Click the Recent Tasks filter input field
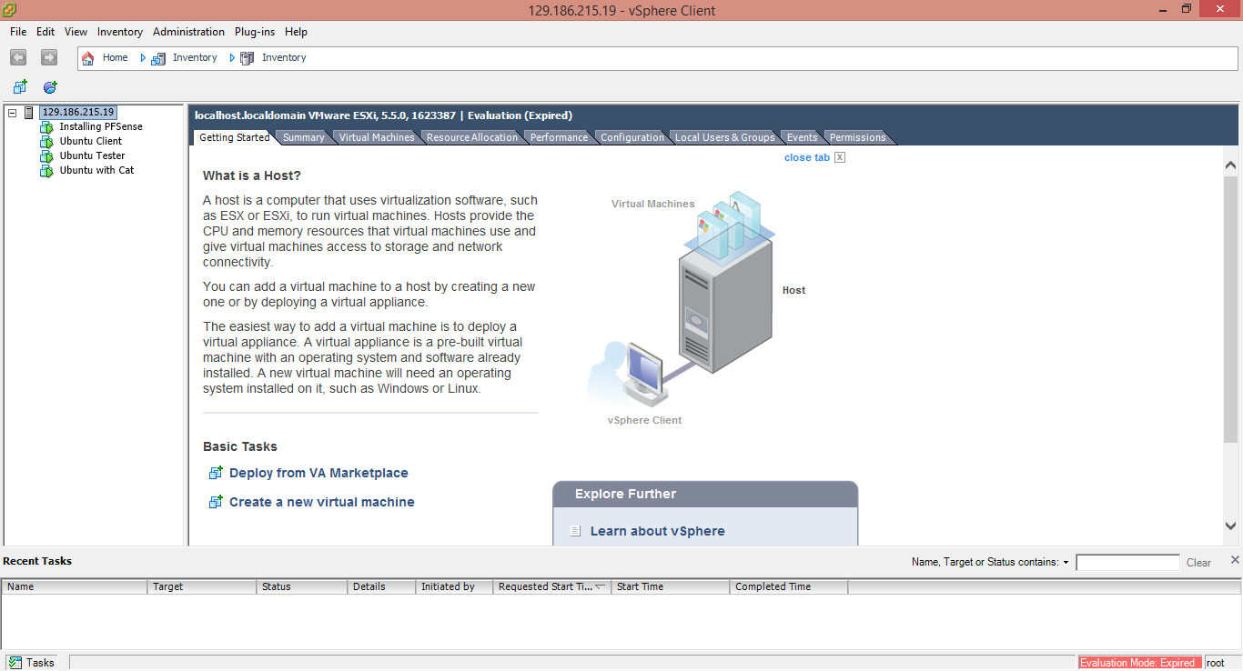The width and height of the screenshot is (1243, 671). coord(1127,563)
